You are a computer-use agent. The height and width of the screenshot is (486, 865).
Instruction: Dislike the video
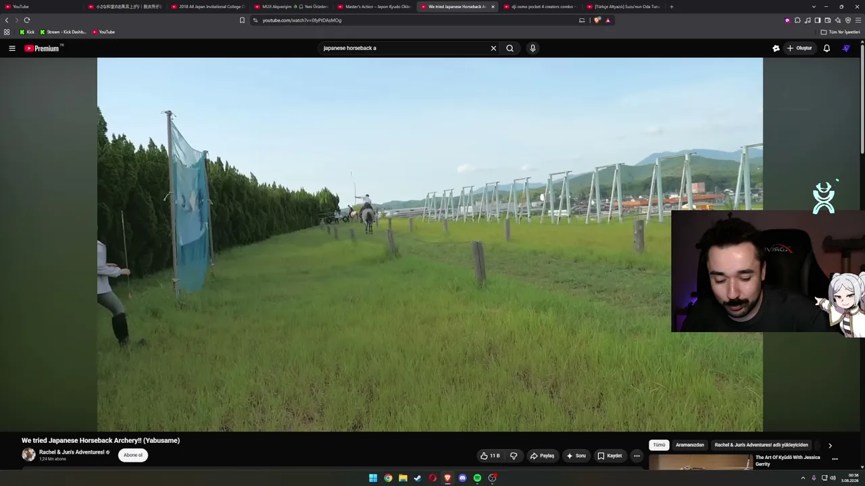click(x=514, y=456)
